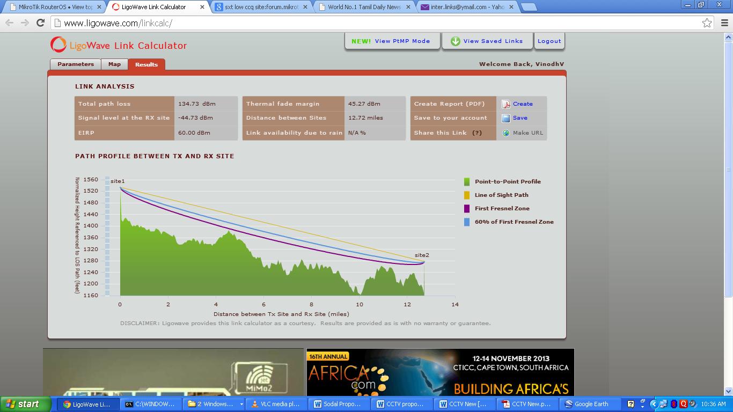Click the Total path loss value 134.73 dBm
Screen dimensions: 733x412
point(197,104)
